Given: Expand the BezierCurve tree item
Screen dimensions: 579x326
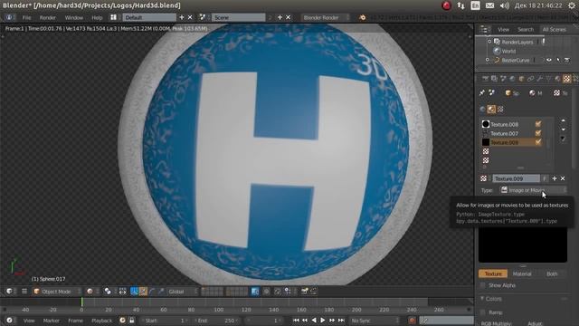Looking at the screenshot, I should coord(488,60).
